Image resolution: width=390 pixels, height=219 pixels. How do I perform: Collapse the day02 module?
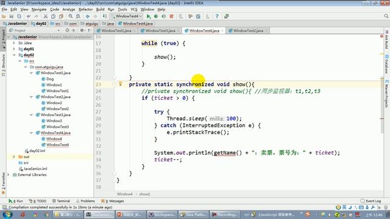[14, 55]
